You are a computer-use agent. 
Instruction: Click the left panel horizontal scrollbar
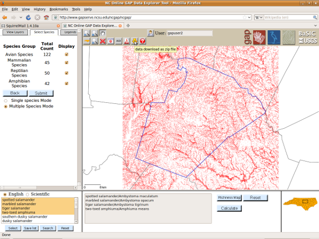38,188
